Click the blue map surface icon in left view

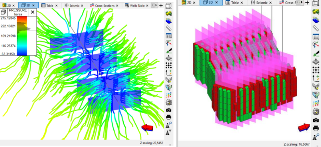(169, 21)
